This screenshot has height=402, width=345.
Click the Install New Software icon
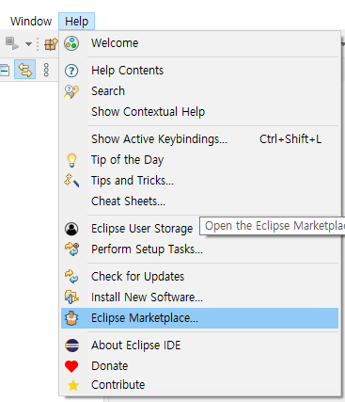pyautogui.click(x=71, y=297)
